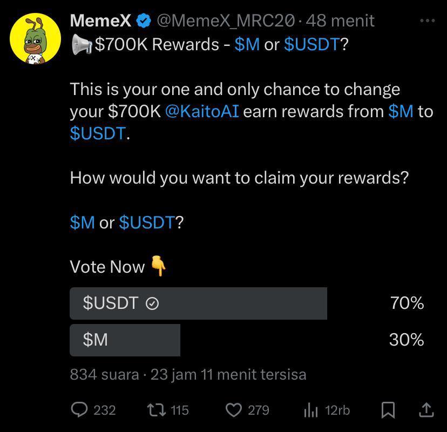
Task: Open the MemeX display name
Action: point(100,21)
